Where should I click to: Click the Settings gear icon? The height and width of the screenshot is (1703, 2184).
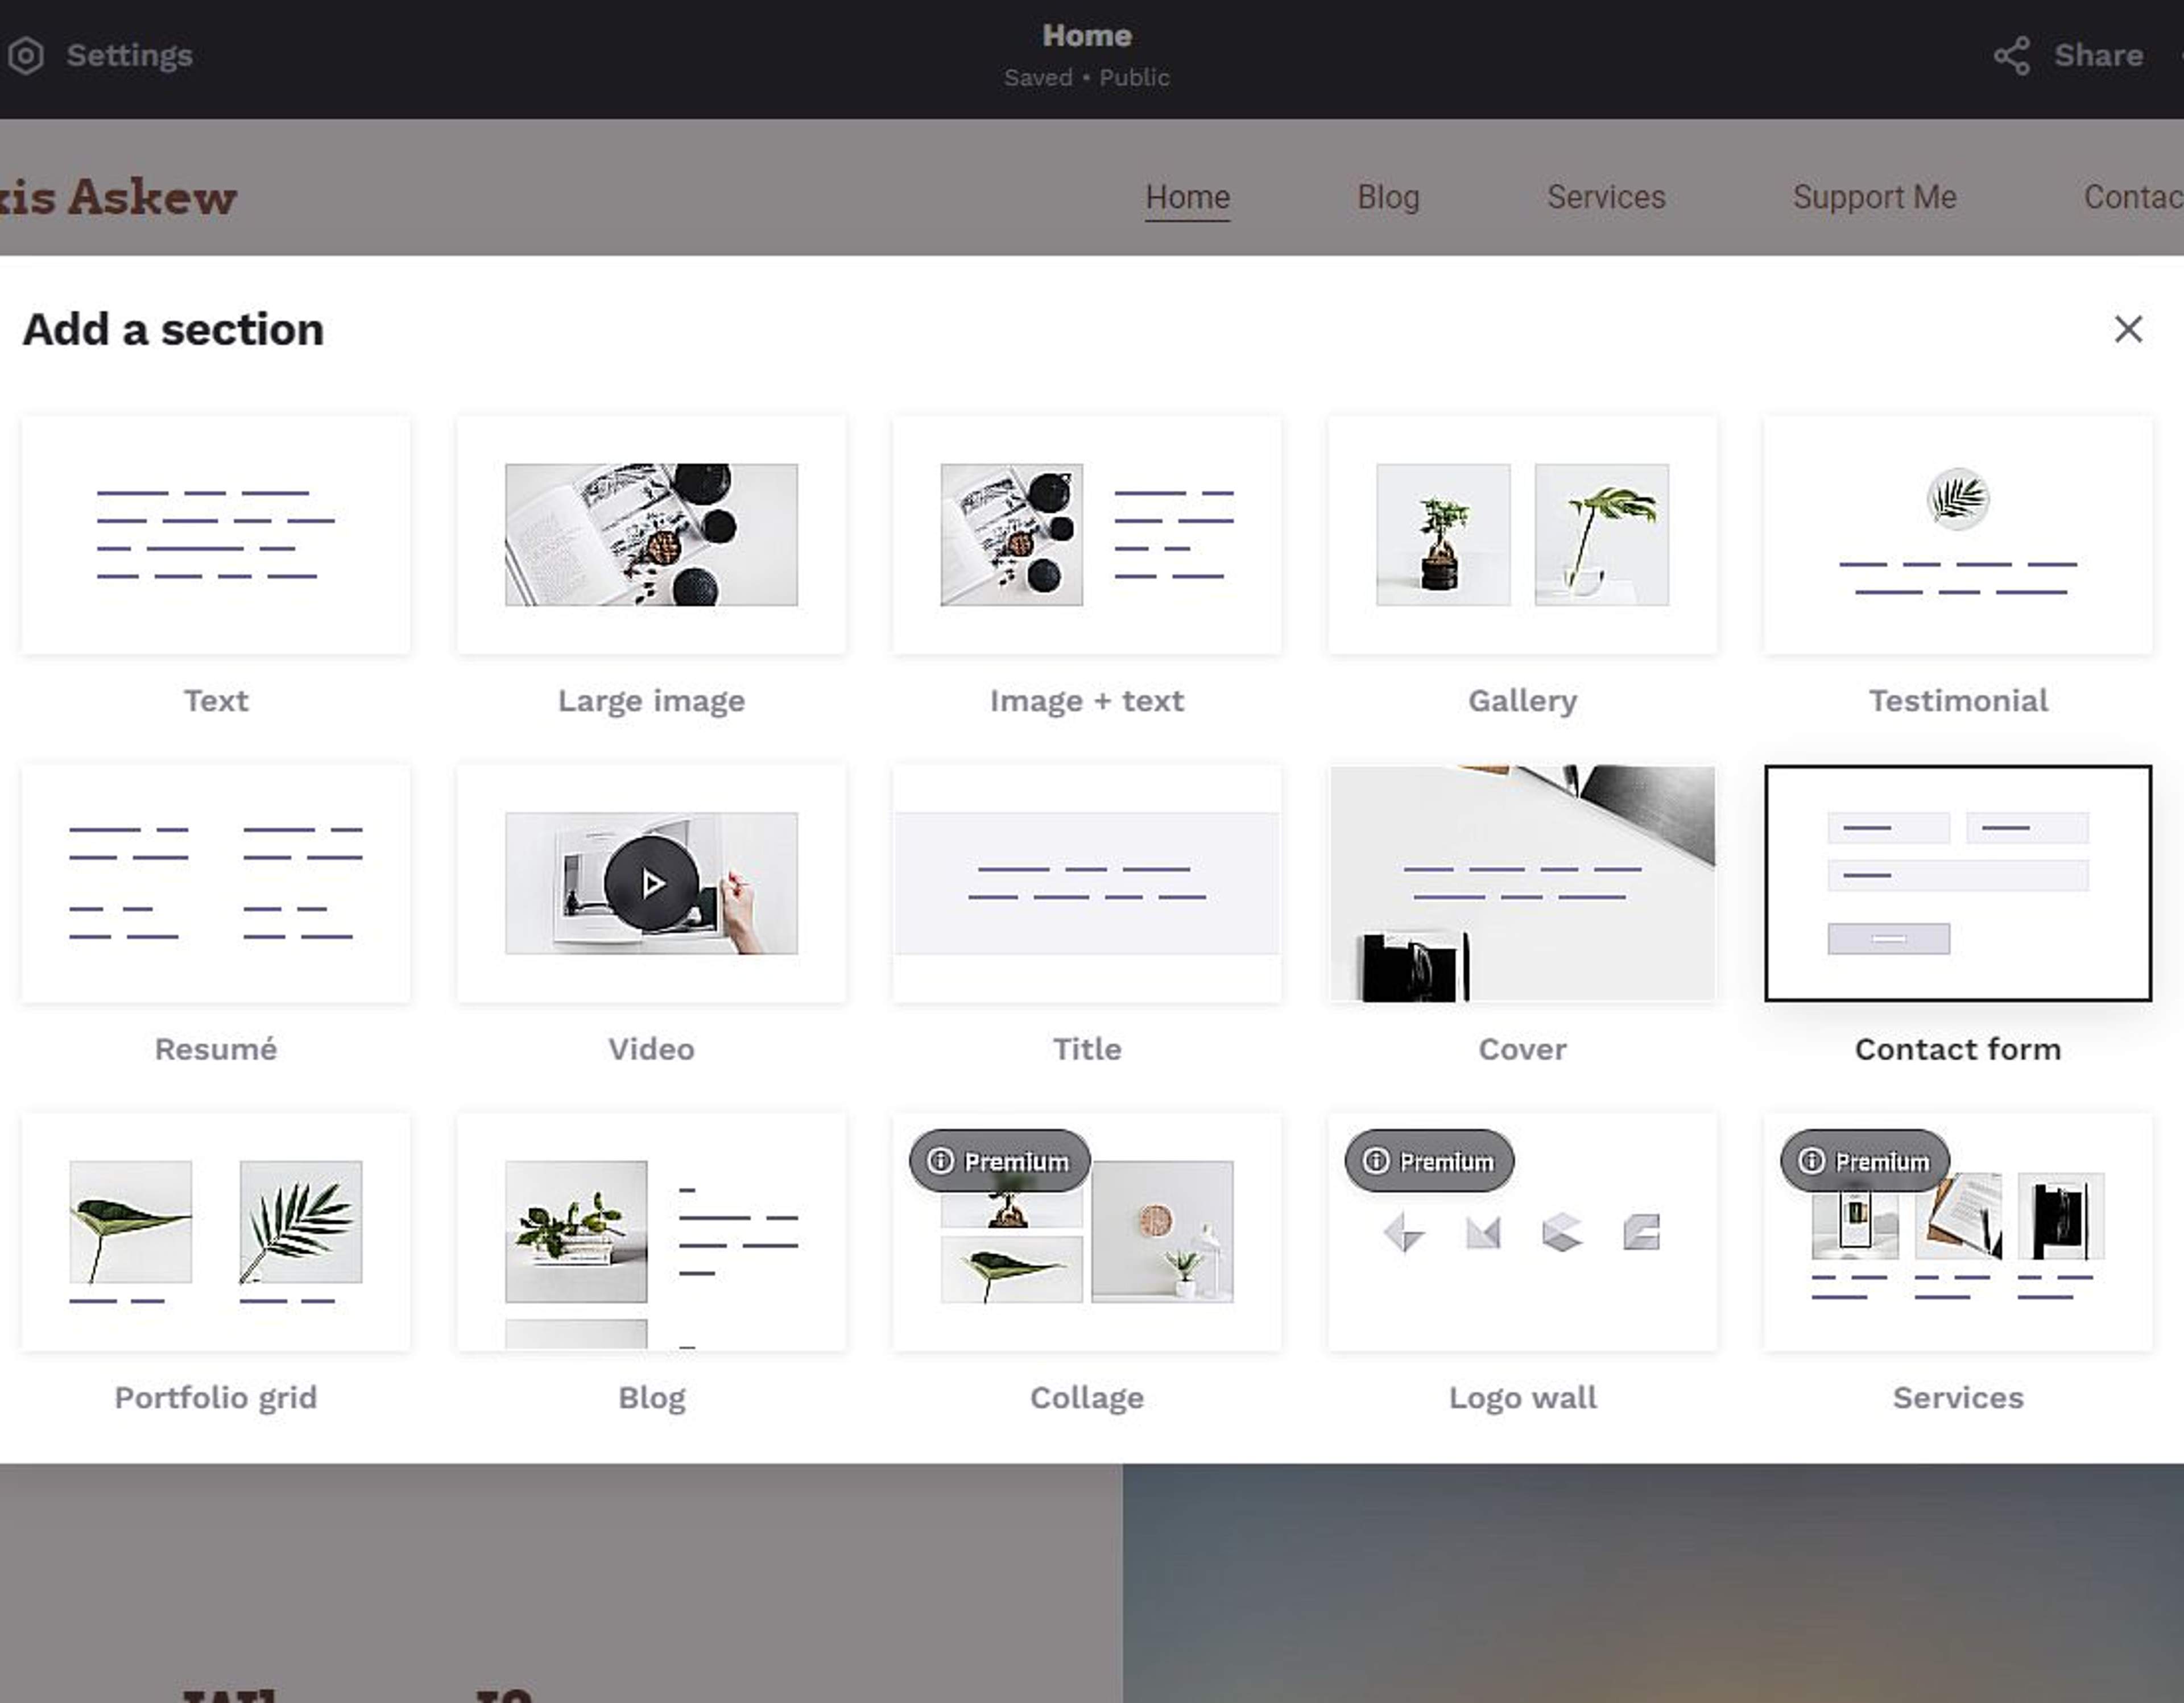[x=26, y=56]
